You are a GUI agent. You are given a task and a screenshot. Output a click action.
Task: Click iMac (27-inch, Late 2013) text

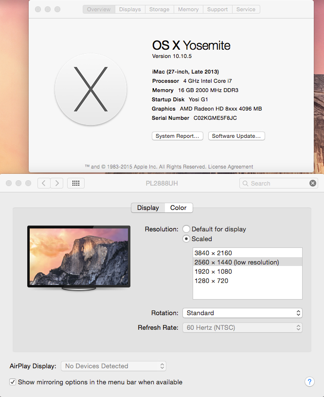coord(185,72)
